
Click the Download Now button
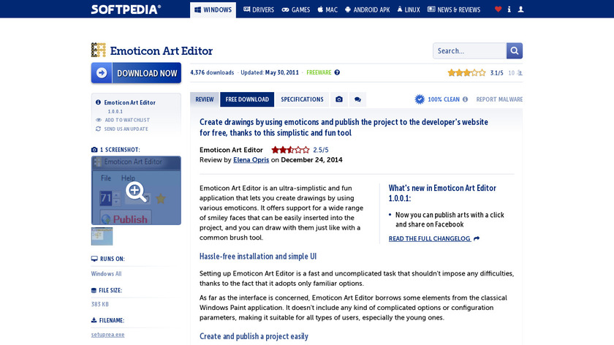click(136, 73)
